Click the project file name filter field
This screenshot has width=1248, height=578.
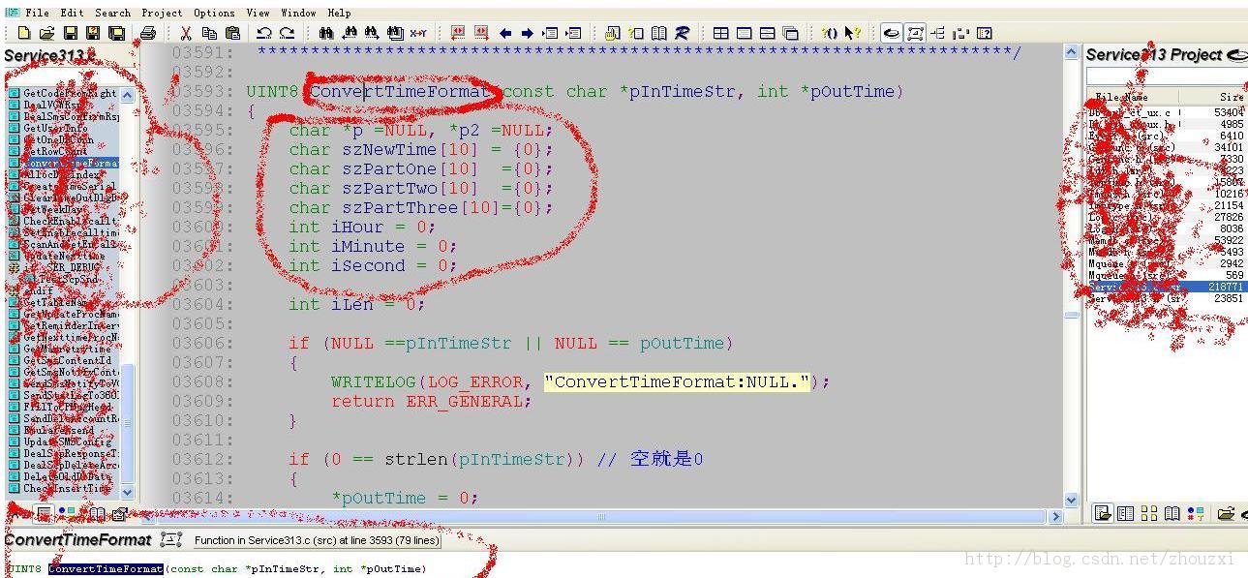click(1166, 76)
